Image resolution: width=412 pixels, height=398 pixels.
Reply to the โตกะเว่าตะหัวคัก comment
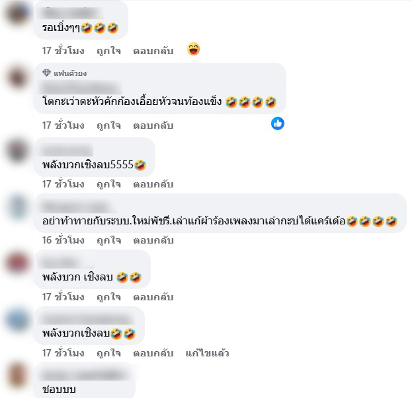[x=153, y=125]
